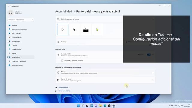Image resolution: width=192 pixels, height=108 pixels.
Task: Click the back arrow in Configuración
Action: tap(8, 6)
